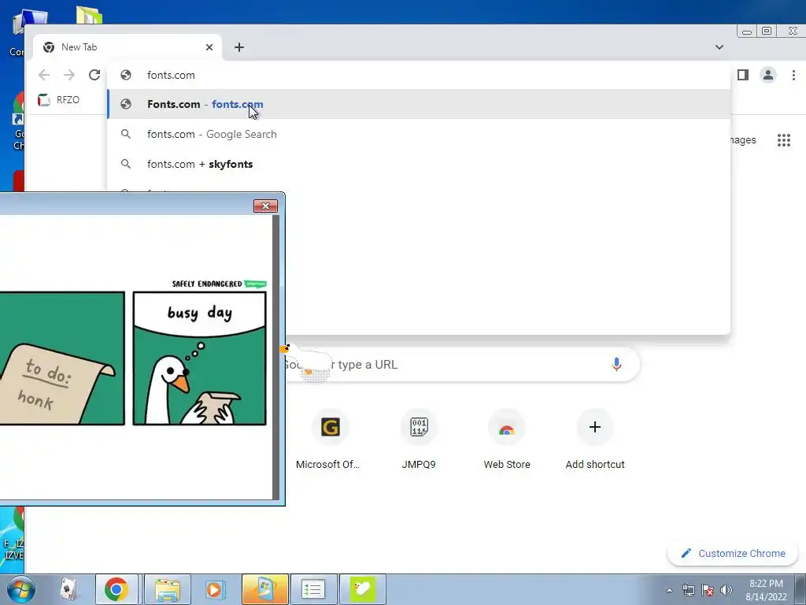The width and height of the screenshot is (806, 605).
Task: Switch to Chrome in the taskbar
Action: (116, 589)
